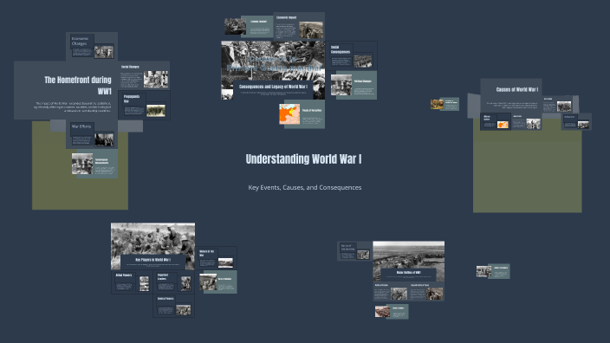Open the 'Social Changes' subtopic photo
Screen dimensions: 610x343
156,80
